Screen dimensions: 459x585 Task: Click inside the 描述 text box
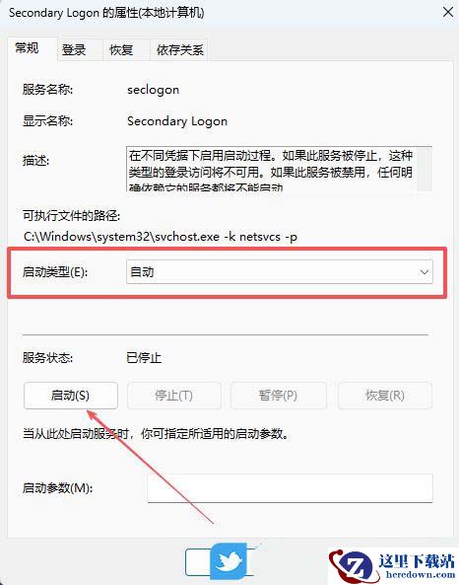[271, 169]
